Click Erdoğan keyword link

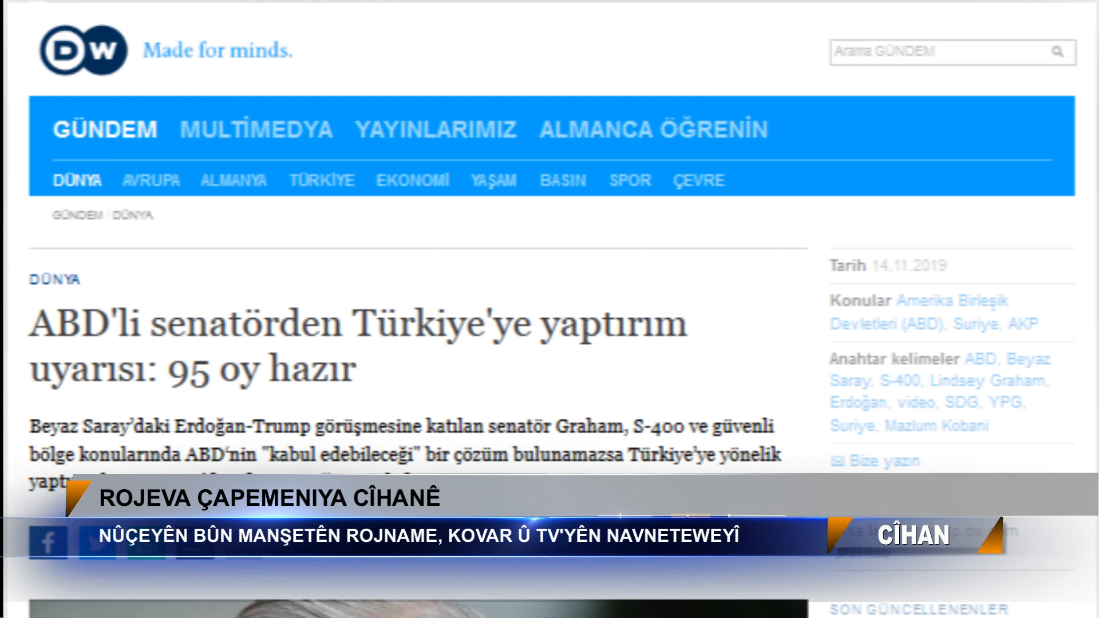coord(859,403)
